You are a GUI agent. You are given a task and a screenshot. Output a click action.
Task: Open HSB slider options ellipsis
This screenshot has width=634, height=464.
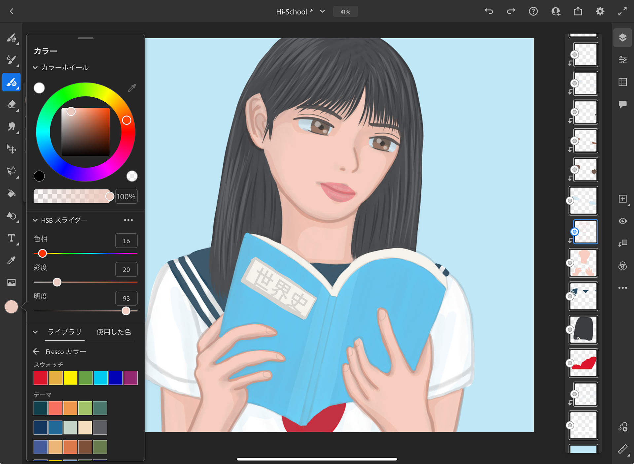(128, 220)
